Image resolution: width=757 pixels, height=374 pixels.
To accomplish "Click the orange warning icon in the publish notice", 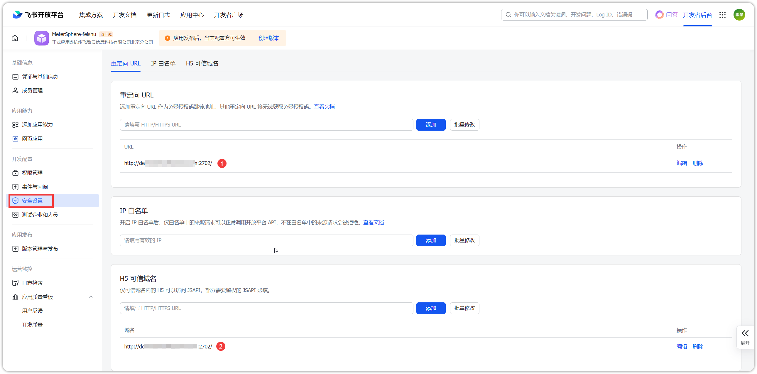I will 168,38.
